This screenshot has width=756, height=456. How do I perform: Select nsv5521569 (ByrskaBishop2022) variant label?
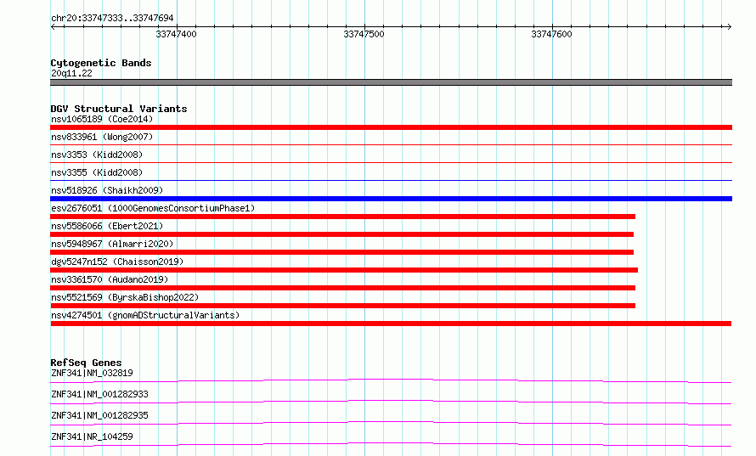tap(125, 297)
